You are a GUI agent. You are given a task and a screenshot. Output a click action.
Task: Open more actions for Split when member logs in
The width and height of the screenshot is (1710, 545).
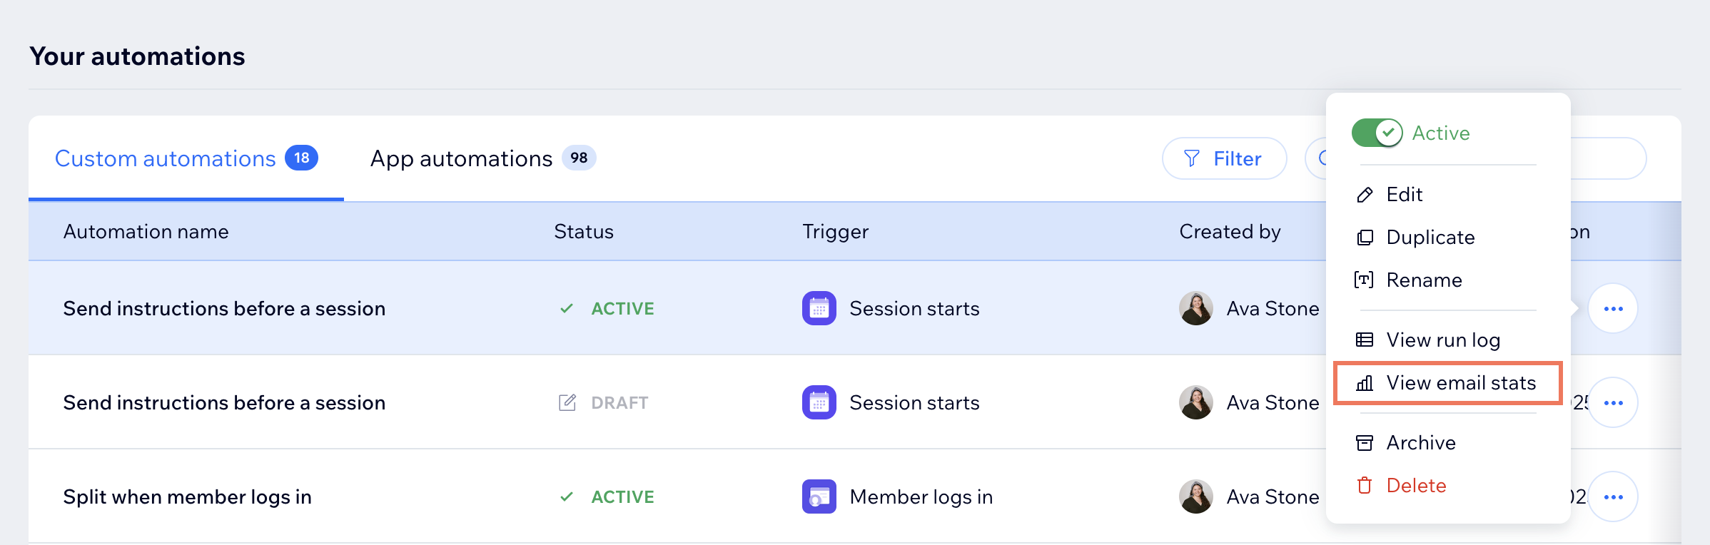1613,497
